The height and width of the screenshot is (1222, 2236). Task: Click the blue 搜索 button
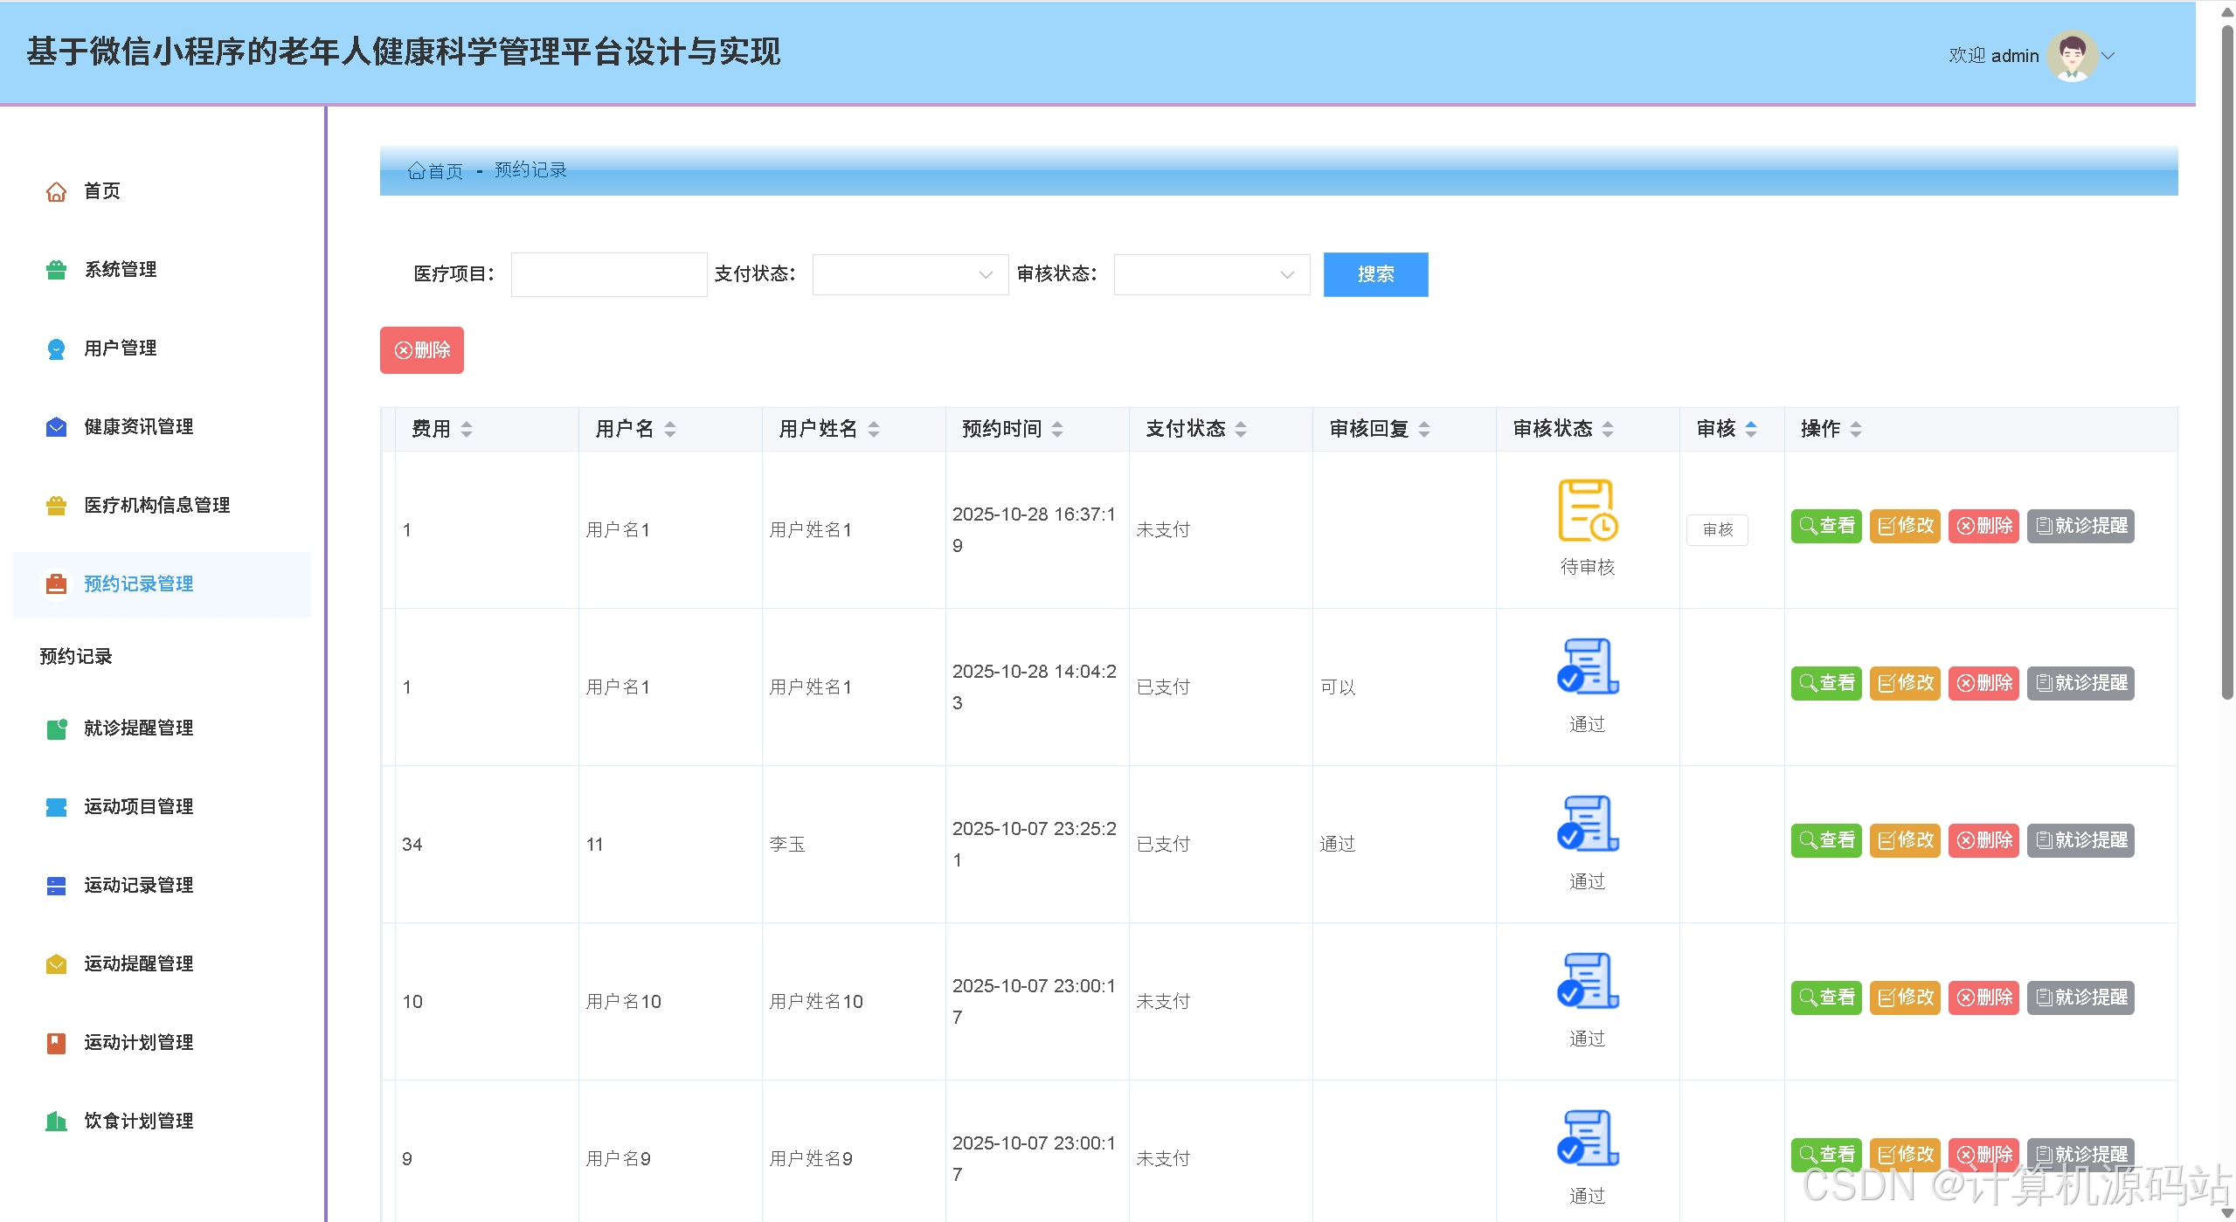click(1375, 274)
